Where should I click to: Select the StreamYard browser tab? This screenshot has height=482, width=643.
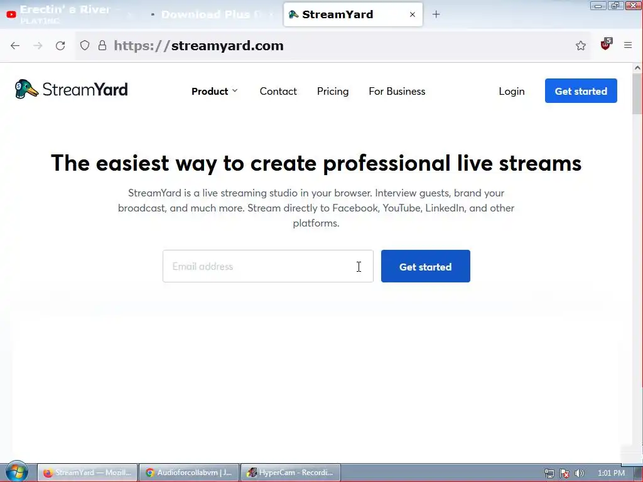point(353,14)
